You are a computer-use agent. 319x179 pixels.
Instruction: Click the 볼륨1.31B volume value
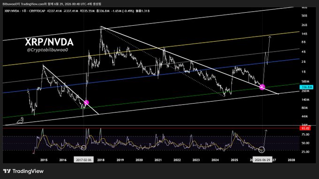point(143,11)
